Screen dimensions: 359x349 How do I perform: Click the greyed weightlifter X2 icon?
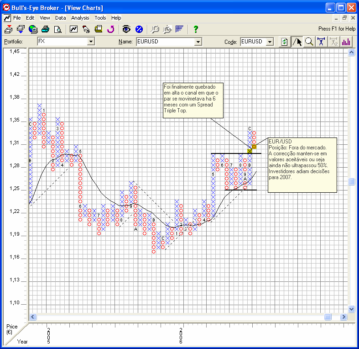coord(333,42)
